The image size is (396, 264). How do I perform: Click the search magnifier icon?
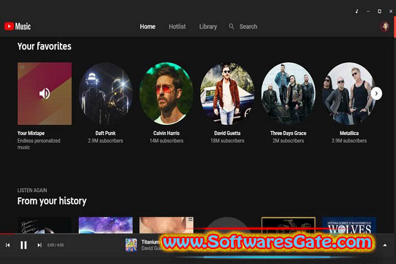point(232,26)
